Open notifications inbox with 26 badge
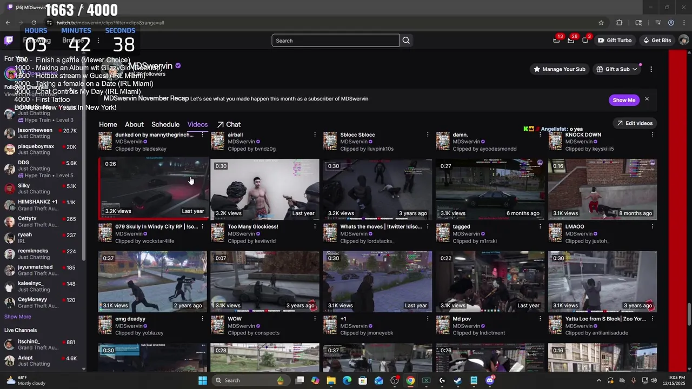 pos(571,41)
